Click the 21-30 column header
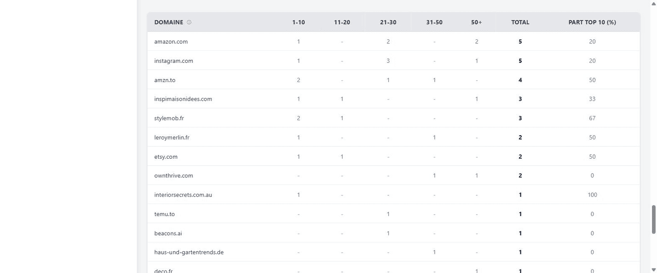The width and height of the screenshot is (657, 273). pos(388,22)
